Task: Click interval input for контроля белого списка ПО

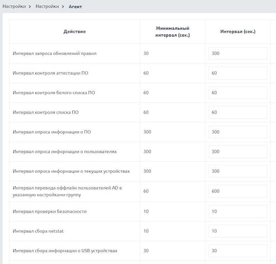Action: click(238, 93)
